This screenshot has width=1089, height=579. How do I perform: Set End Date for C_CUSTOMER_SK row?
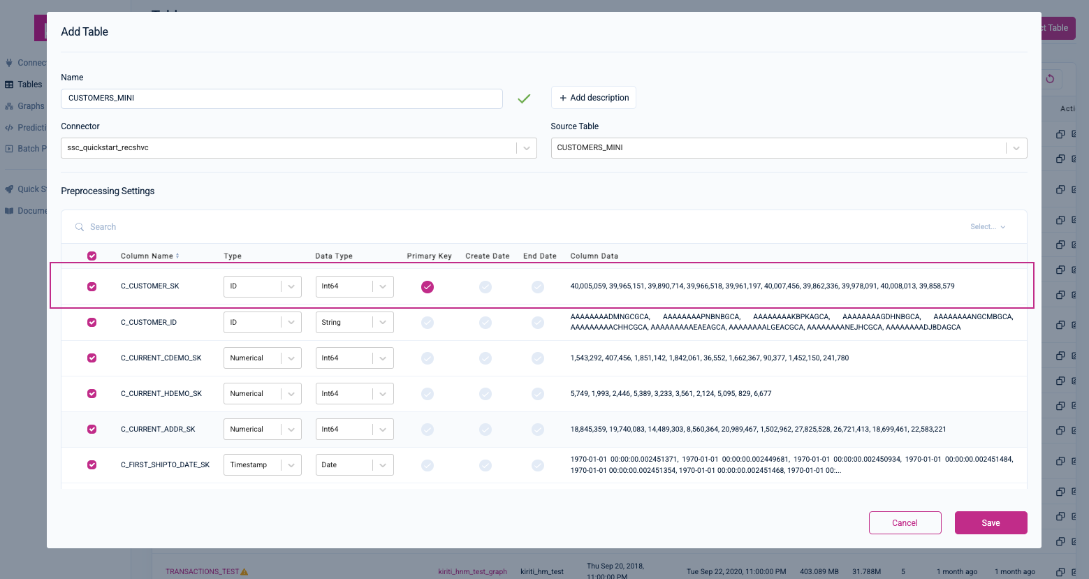tap(538, 286)
